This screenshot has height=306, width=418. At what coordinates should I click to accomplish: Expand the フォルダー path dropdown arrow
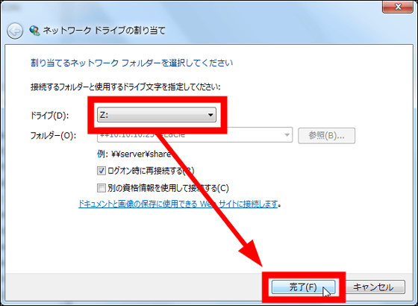(287, 135)
